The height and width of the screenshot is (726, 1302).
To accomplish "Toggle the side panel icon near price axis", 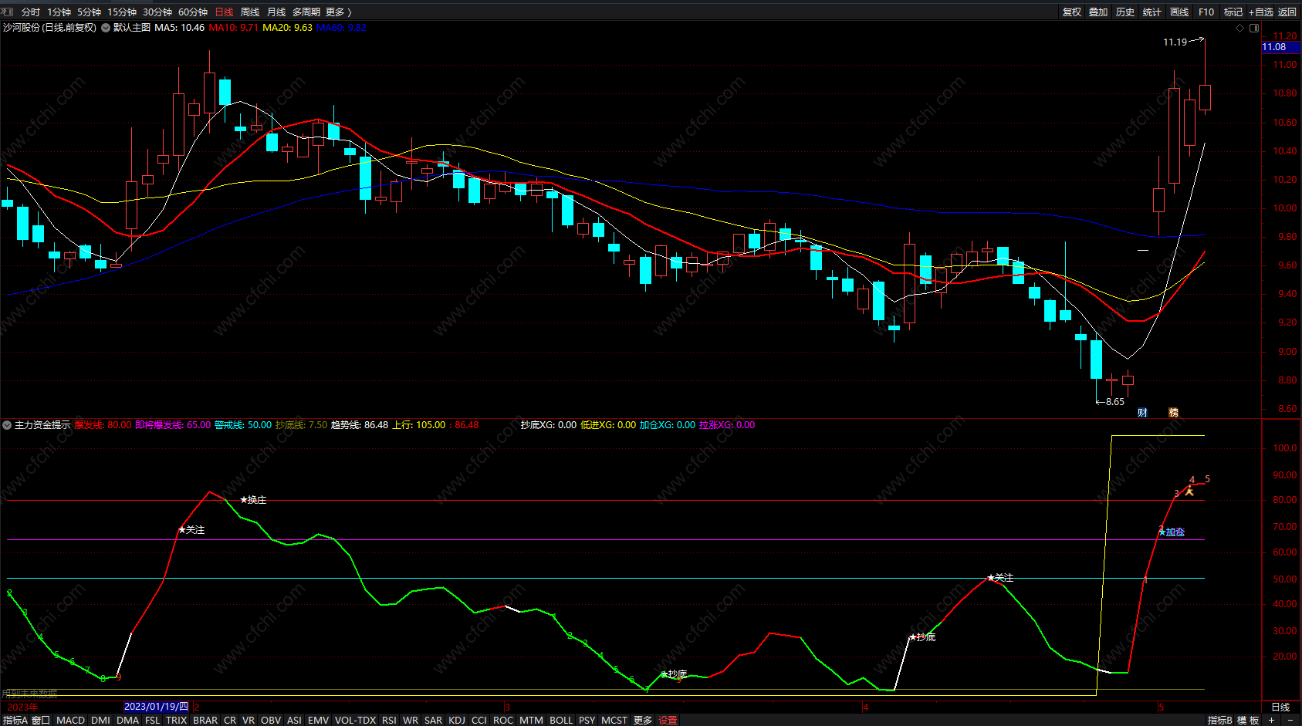I will (x=1254, y=29).
